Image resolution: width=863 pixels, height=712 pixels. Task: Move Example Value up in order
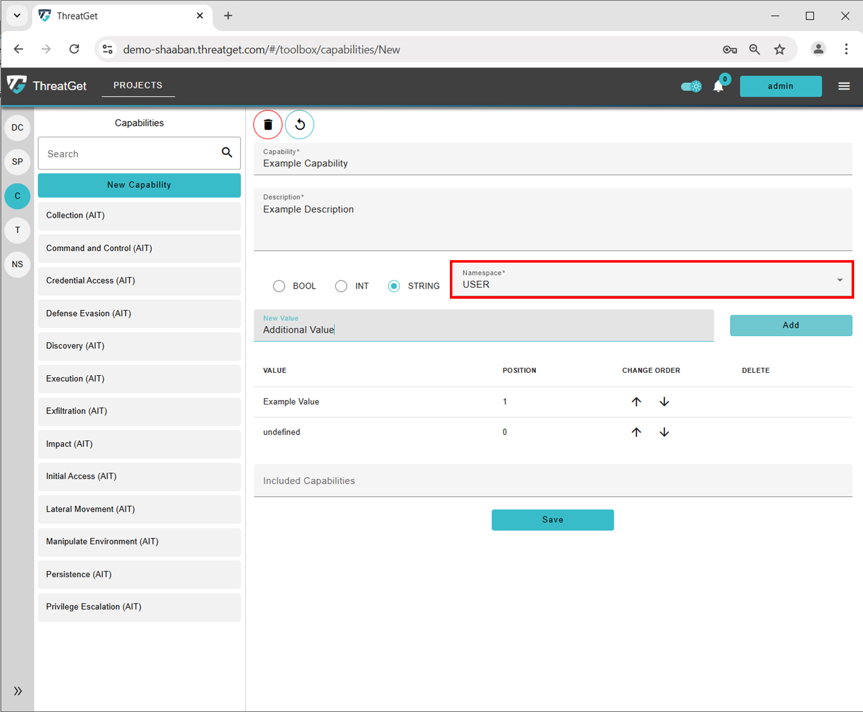[x=636, y=402]
